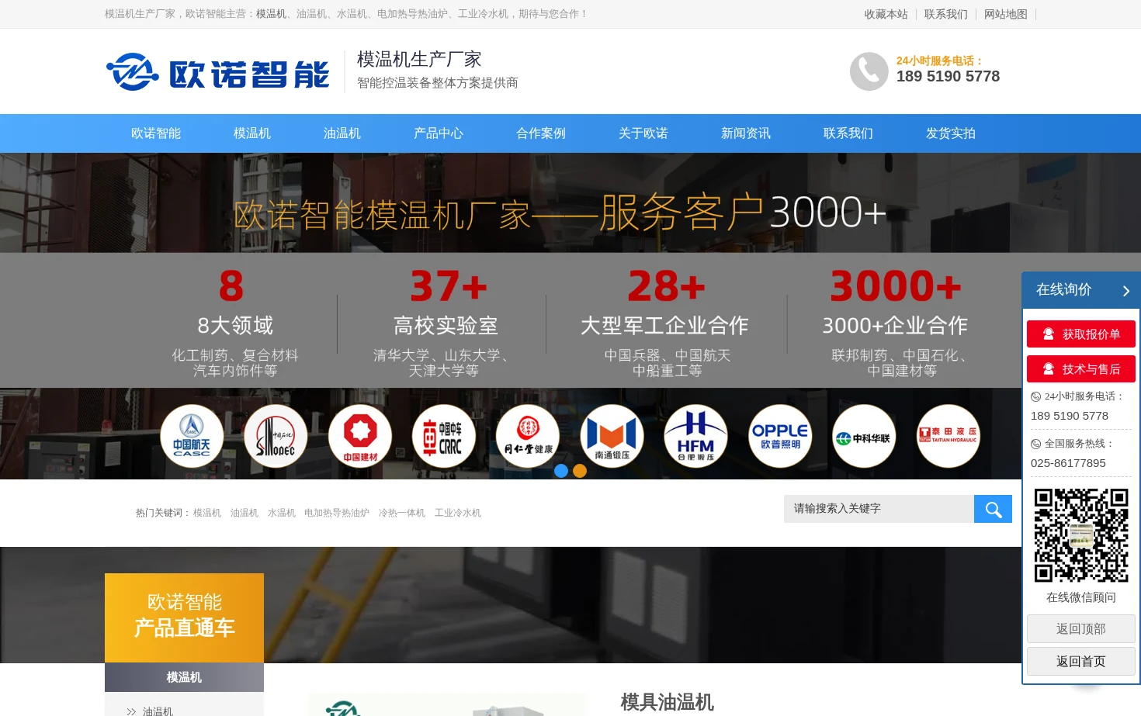The height and width of the screenshot is (716, 1141).
Task: Click hot keyword 冷热一体机
Action: click(402, 513)
